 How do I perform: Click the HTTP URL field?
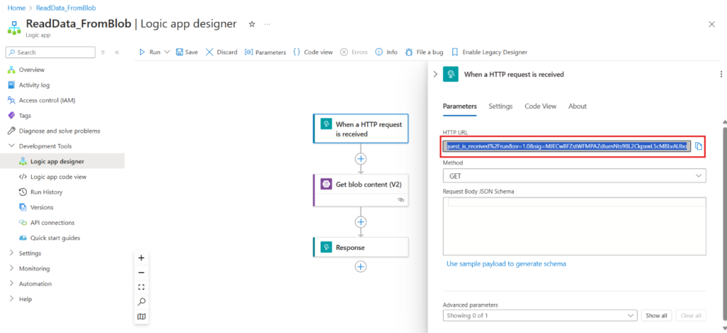pos(567,146)
